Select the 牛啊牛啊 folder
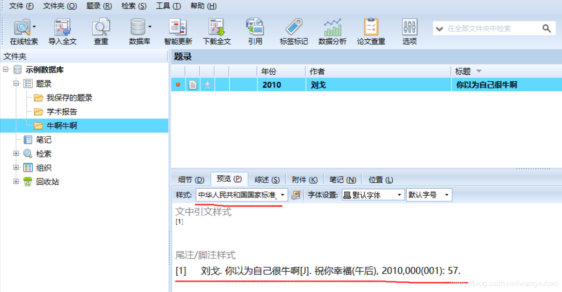The image size is (562, 292). point(62,126)
